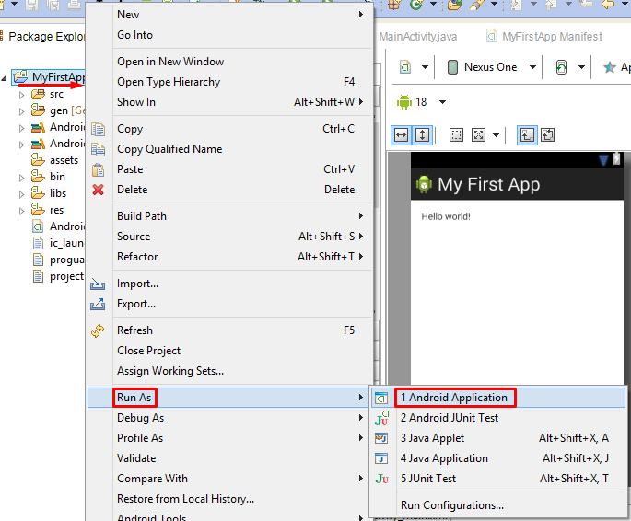Click the My First App title bar
Image resolution: width=631 pixels, height=521 pixels.
517,184
